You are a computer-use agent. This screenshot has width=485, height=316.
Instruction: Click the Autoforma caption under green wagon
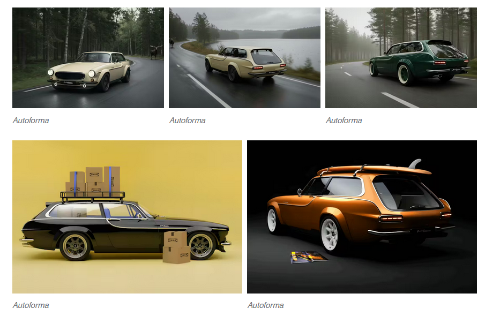tap(344, 121)
